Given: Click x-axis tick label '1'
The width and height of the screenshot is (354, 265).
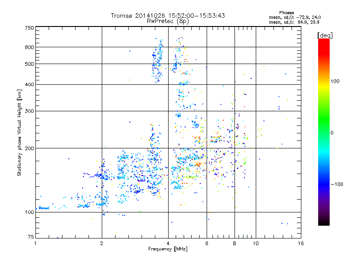Looking at the screenshot, I should pos(35,243).
